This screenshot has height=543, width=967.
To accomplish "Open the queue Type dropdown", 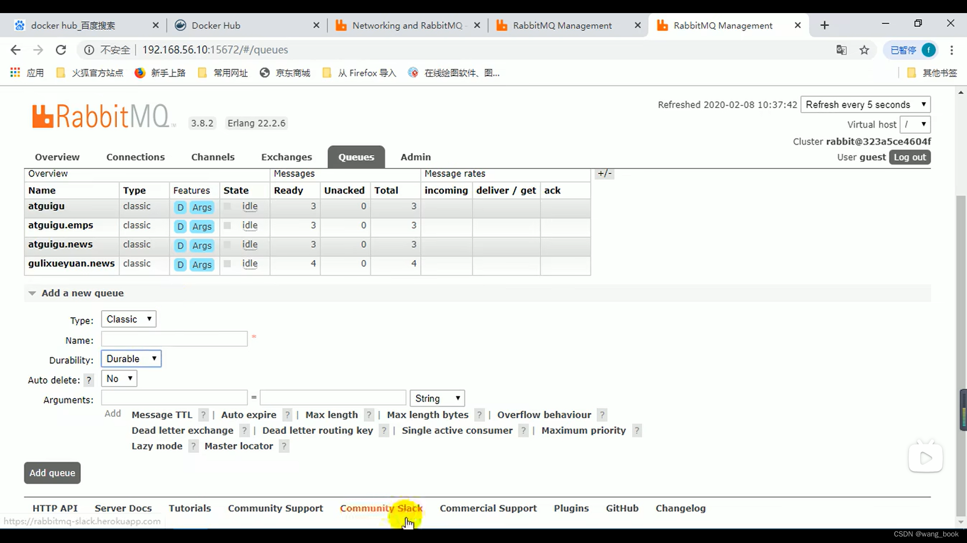I will click(x=128, y=319).
